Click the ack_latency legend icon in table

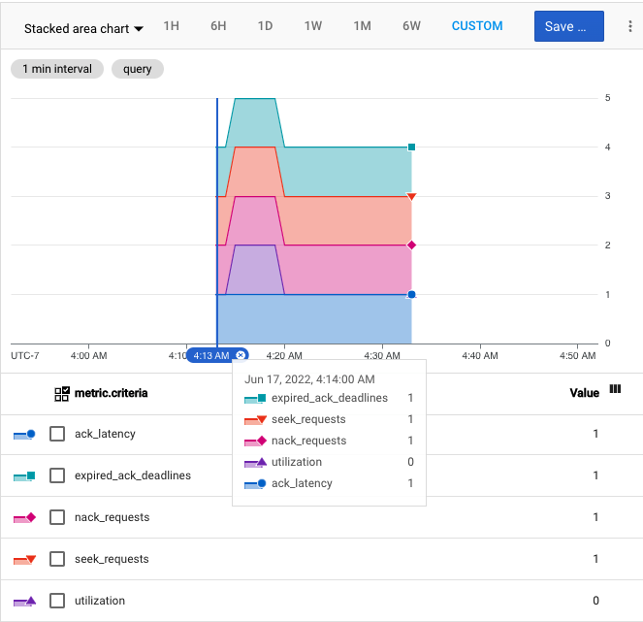[x=25, y=434]
